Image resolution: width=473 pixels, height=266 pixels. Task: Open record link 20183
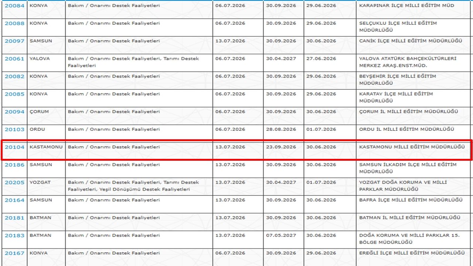click(14, 236)
